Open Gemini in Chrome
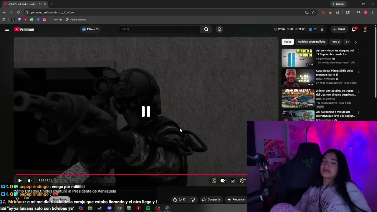The width and height of the screenshot is (377, 212). coord(338,4)
